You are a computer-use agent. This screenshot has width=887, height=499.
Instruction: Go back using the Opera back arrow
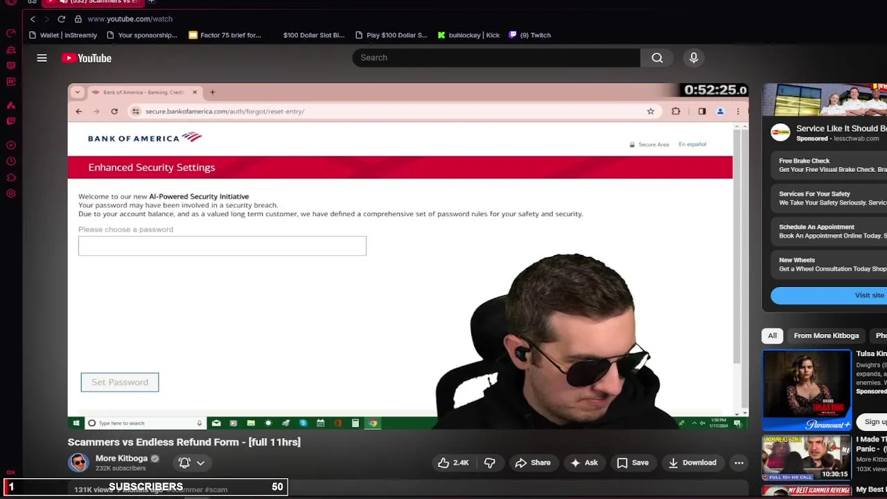pyautogui.click(x=33, y=19)
